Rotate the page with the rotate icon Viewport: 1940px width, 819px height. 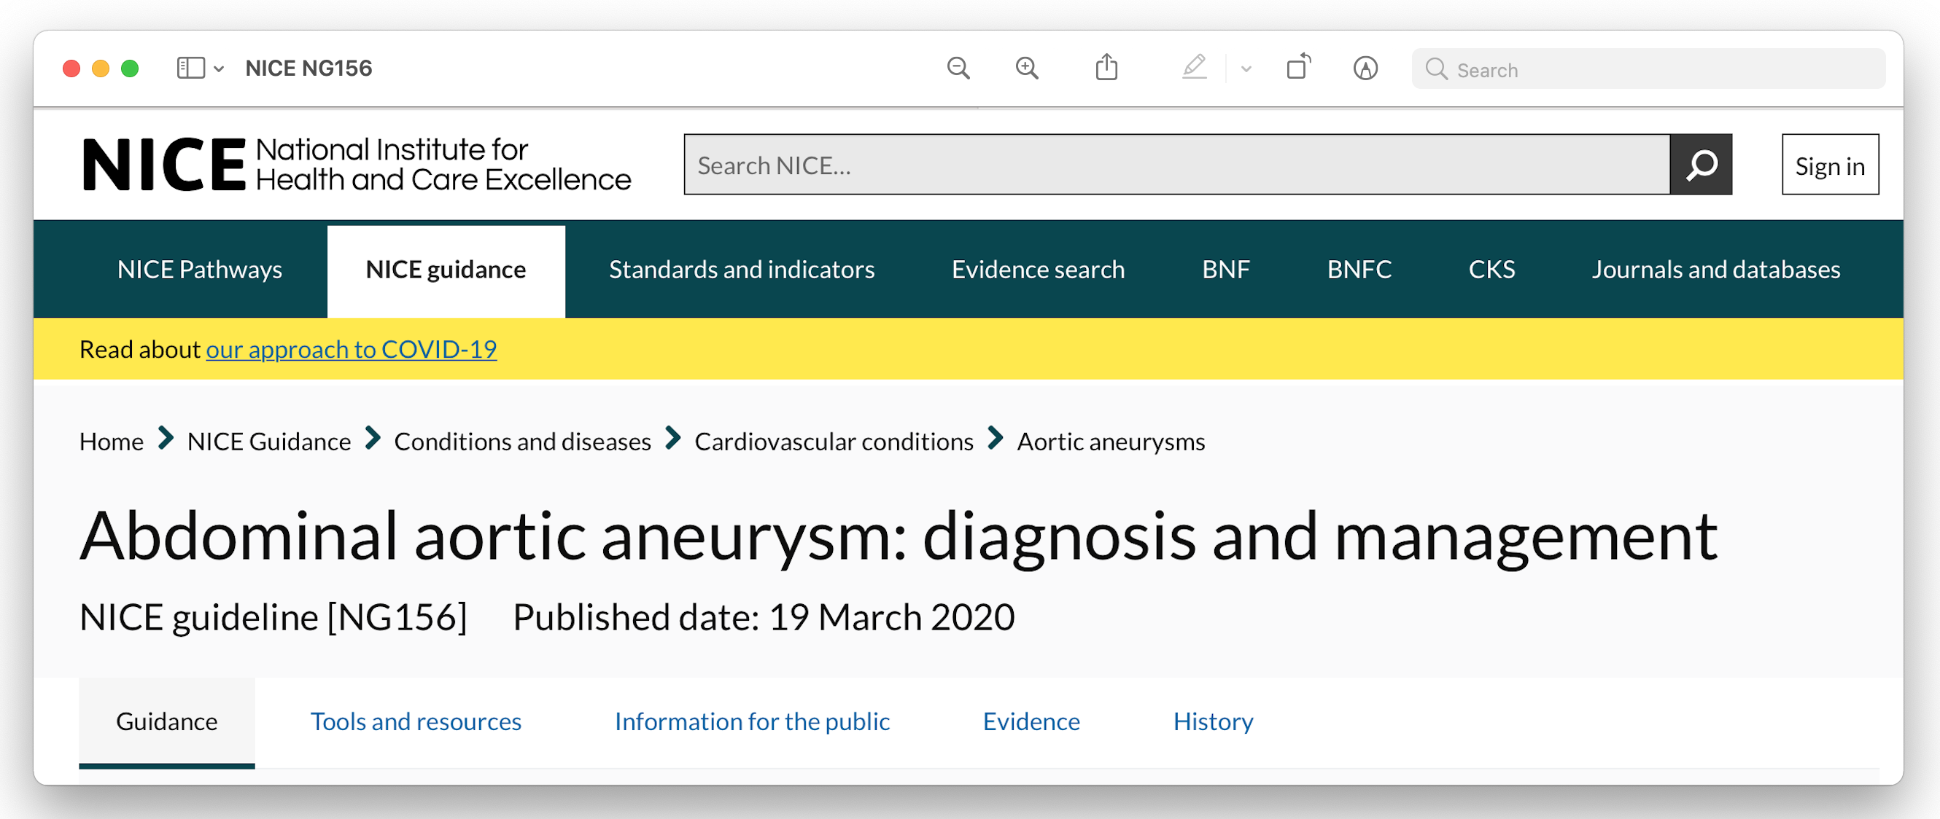pyautogui.click(x=1298, y=67)
